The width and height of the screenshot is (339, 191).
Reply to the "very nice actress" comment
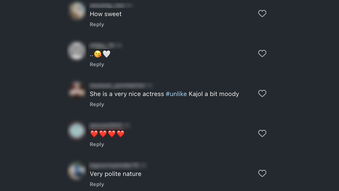coord(97,104)
